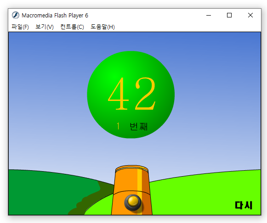Screen dimensions: 267x223
Task: Click the Macromedia Flash Player 6 title text
Action: point(55,16)
